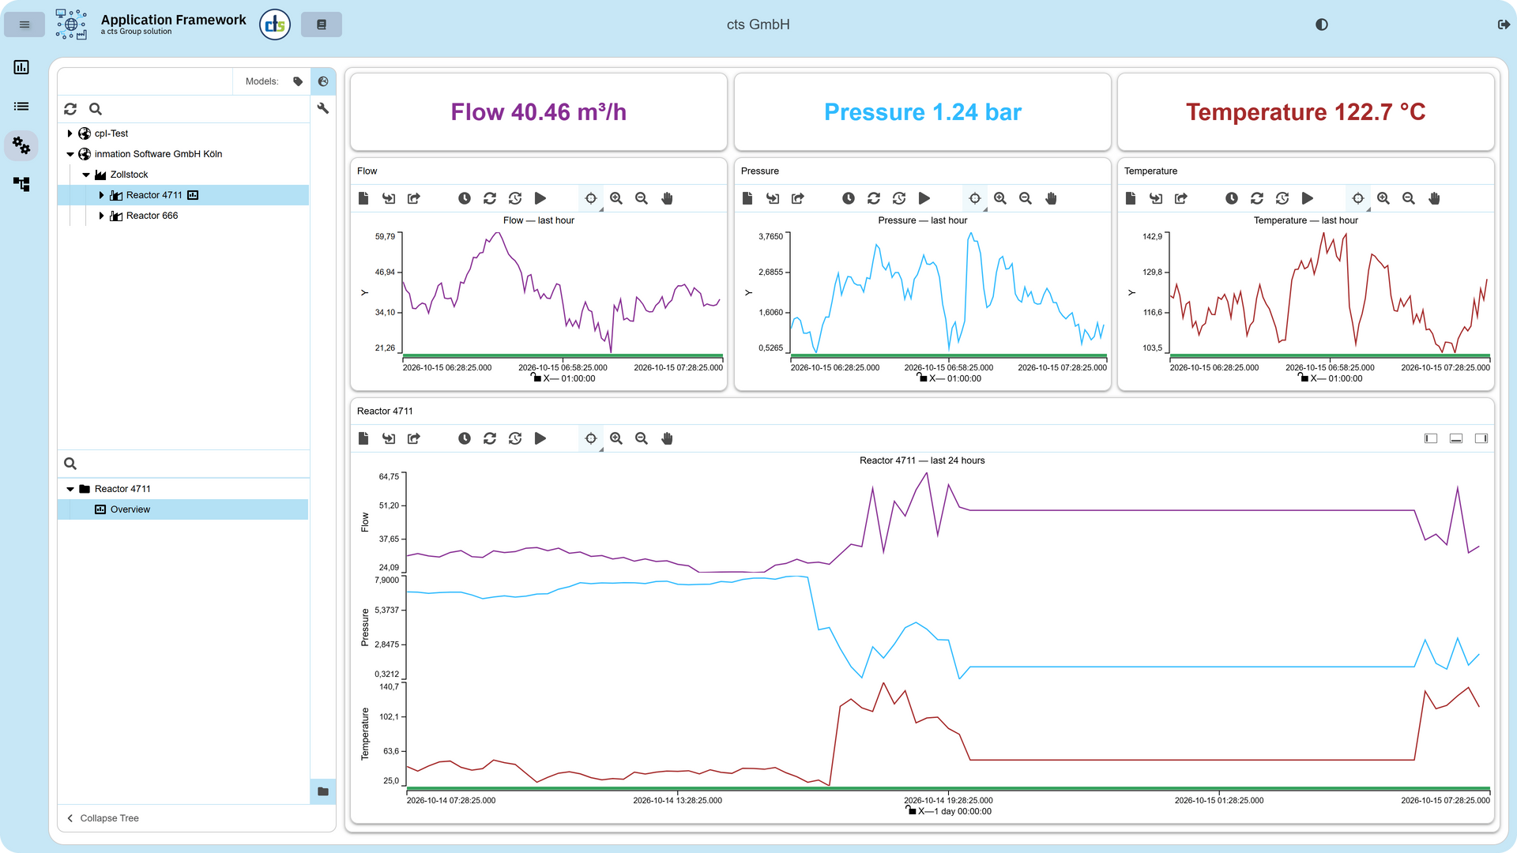Select Reactor 666 in tree

pyautogui.click(x=152, y=216)
